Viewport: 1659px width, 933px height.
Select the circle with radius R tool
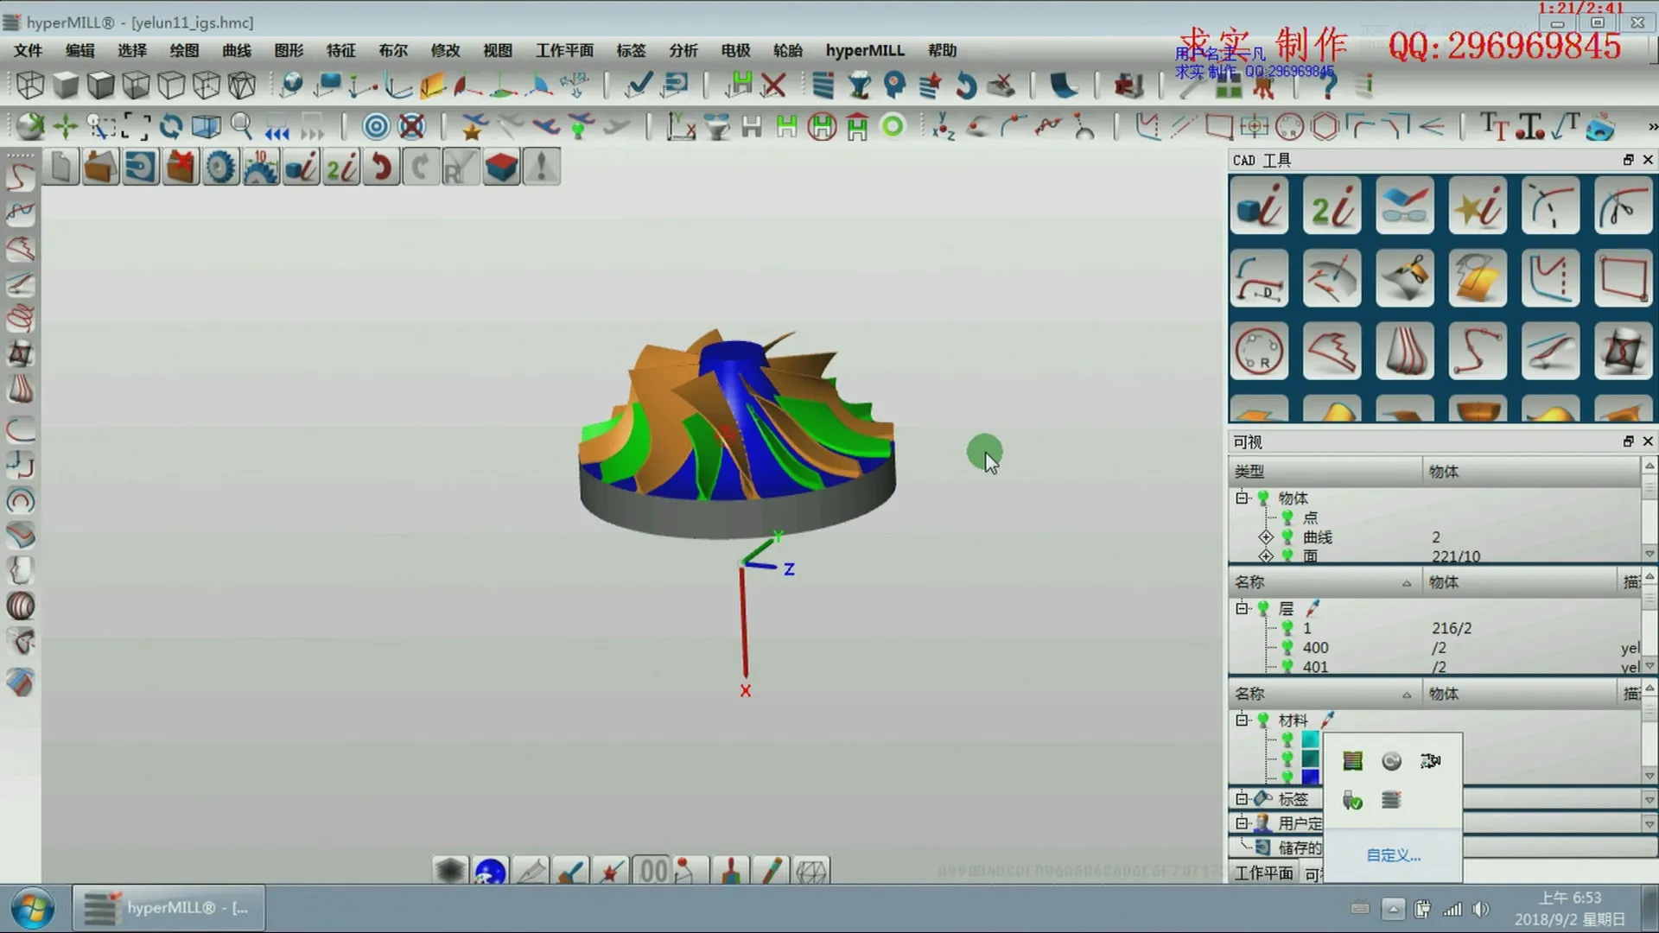(1259, 352)
